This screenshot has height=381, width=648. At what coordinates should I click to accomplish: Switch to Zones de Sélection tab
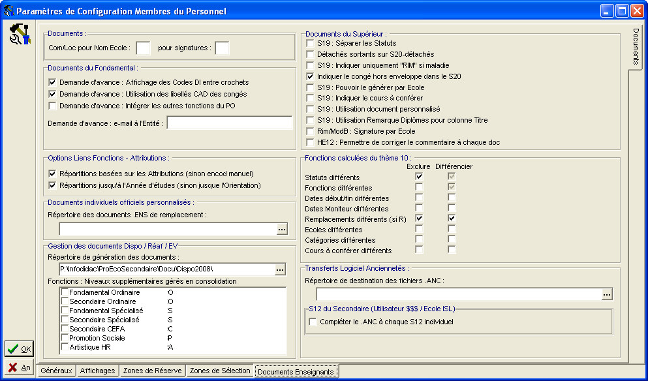(220, 371)
